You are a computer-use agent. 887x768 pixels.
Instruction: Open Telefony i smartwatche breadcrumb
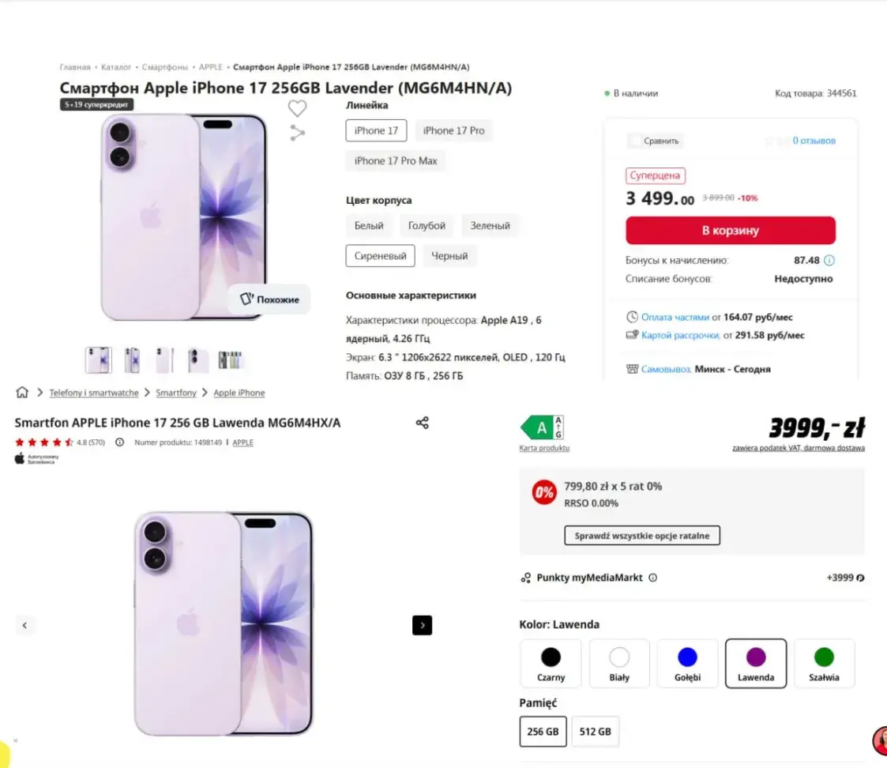click(x=93, y=393)
